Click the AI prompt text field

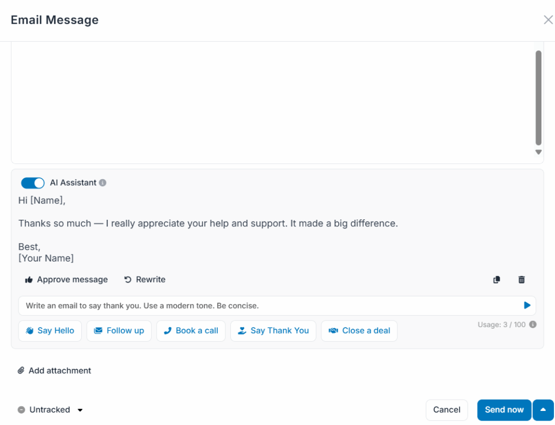(x=266, y=305)
